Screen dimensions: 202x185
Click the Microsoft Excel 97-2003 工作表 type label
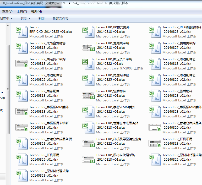coord(119,68)
